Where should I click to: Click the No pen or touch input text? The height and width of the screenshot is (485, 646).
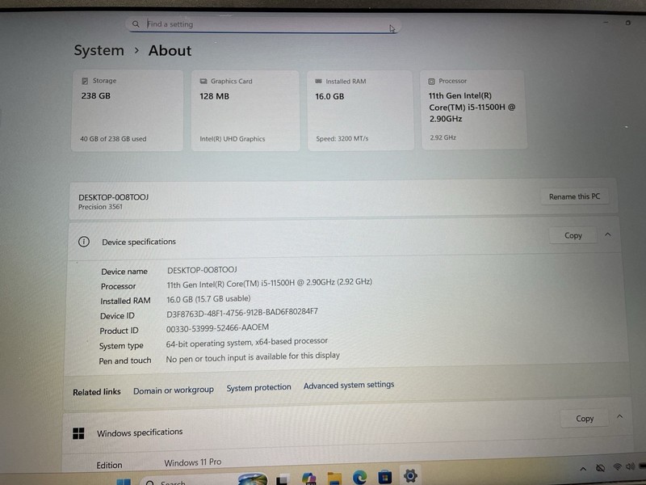coord(253,357)
